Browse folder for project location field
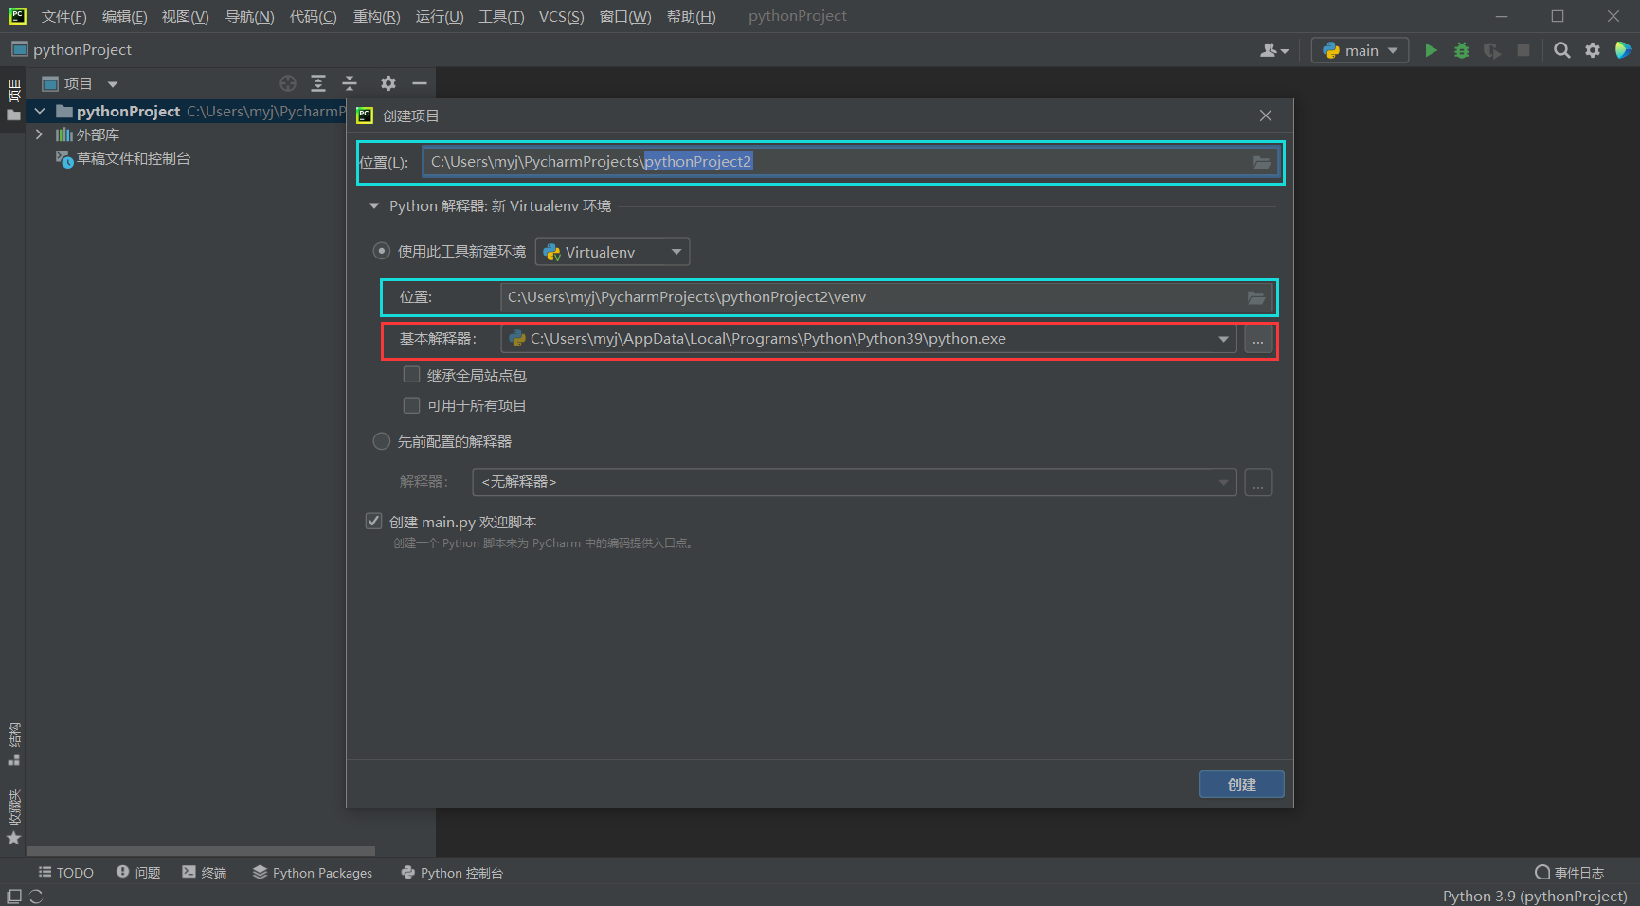 [1262, 162]
